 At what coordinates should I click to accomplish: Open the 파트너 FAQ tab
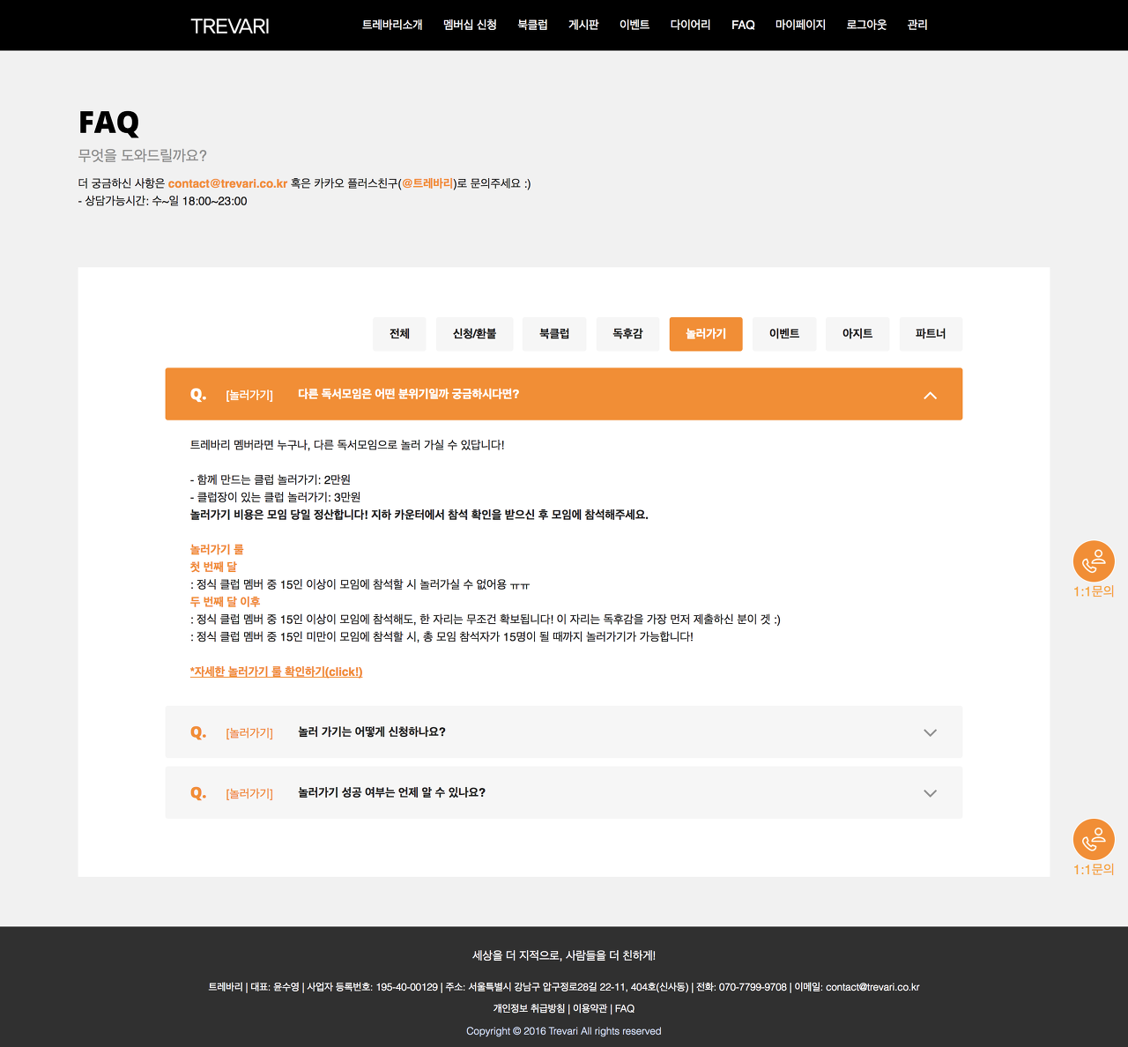(x=930, y=334)
